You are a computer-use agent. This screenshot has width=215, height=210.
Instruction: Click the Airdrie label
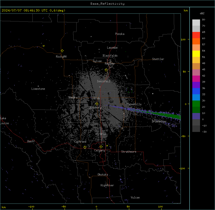(x=101, y=134)
